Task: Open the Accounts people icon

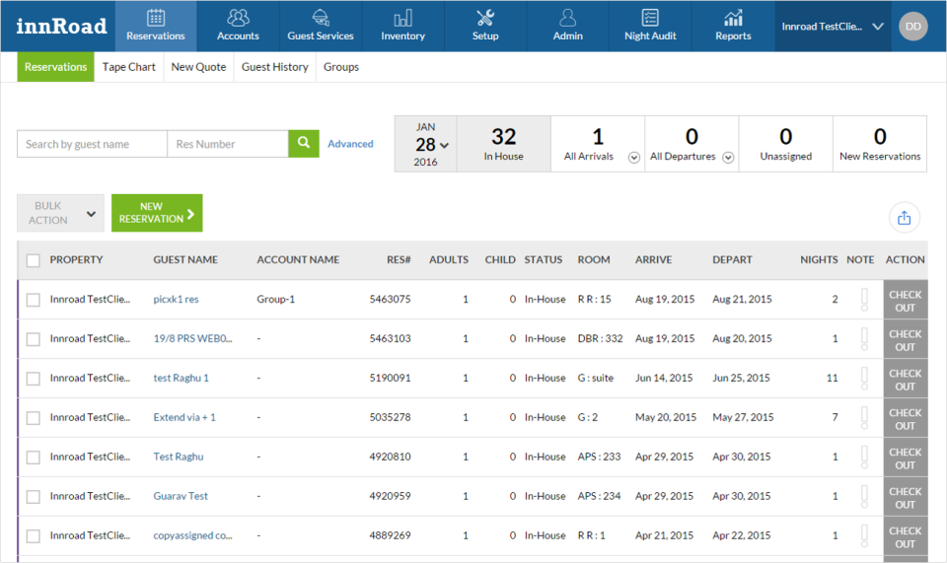Action: [238, 18]
